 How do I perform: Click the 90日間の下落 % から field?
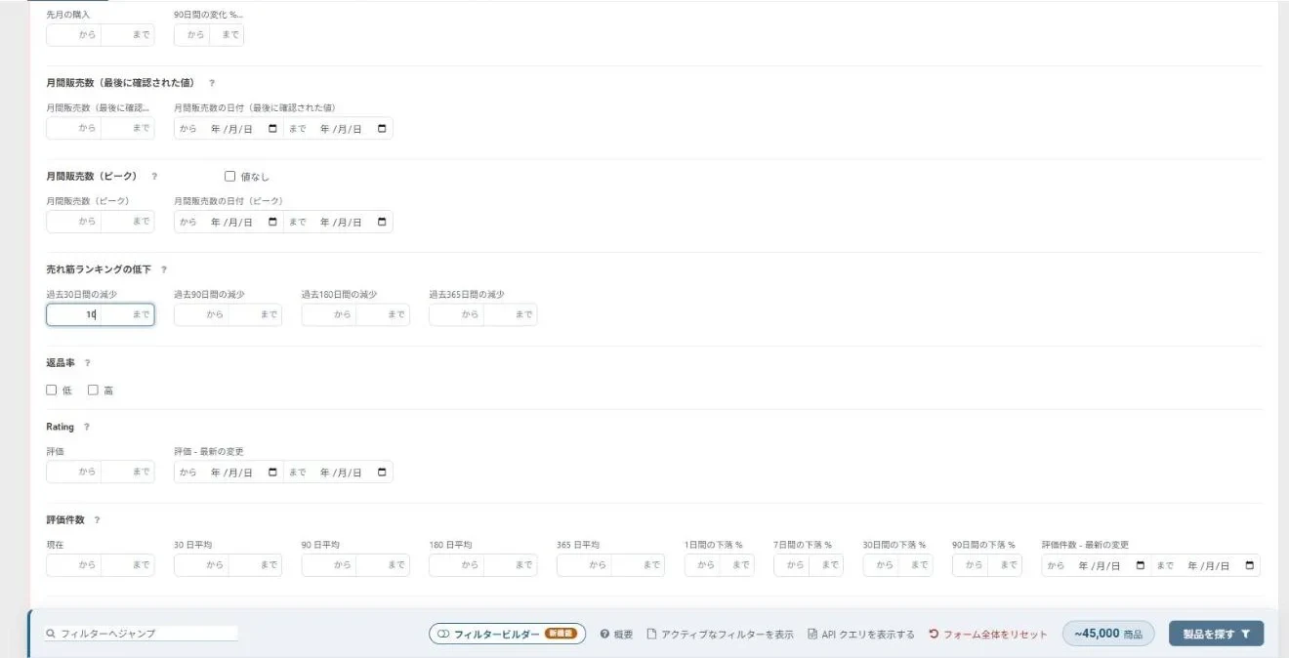click(x=970, y=565)
